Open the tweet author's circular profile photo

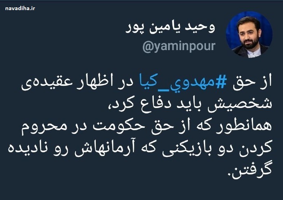[x=249, y=35]
